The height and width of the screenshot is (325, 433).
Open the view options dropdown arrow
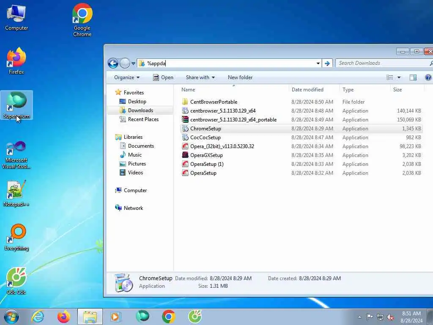[399, 77]
